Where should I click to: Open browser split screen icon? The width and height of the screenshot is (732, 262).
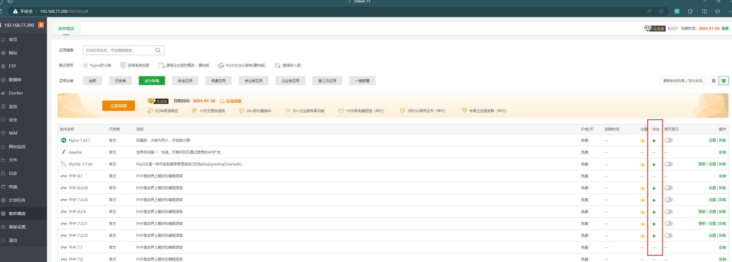704,11
